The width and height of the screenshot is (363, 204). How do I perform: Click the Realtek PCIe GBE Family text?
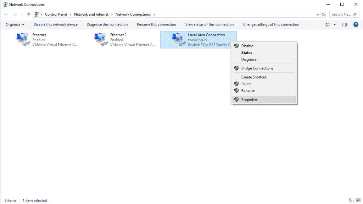click(209, 45)
